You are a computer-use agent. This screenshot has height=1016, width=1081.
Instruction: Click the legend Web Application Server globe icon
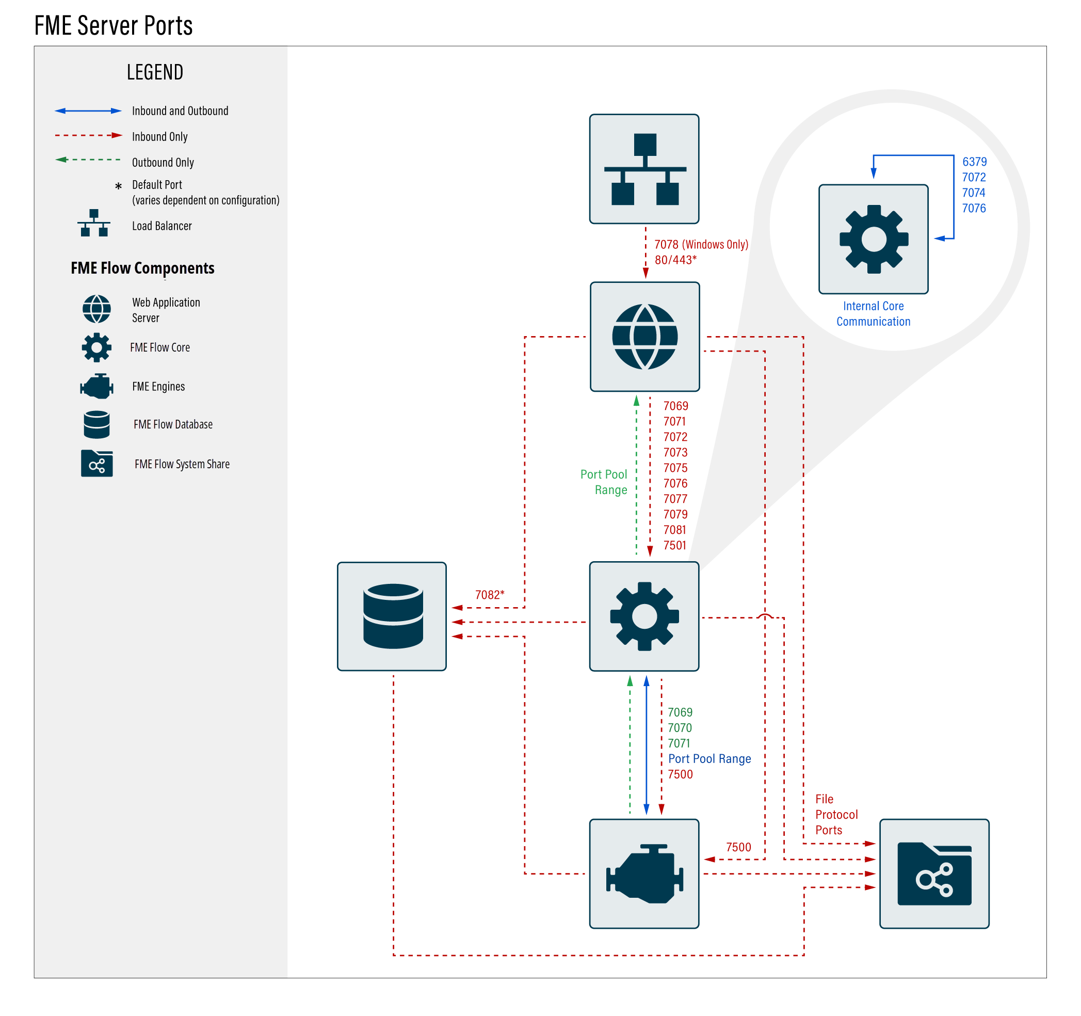point(97,309)
